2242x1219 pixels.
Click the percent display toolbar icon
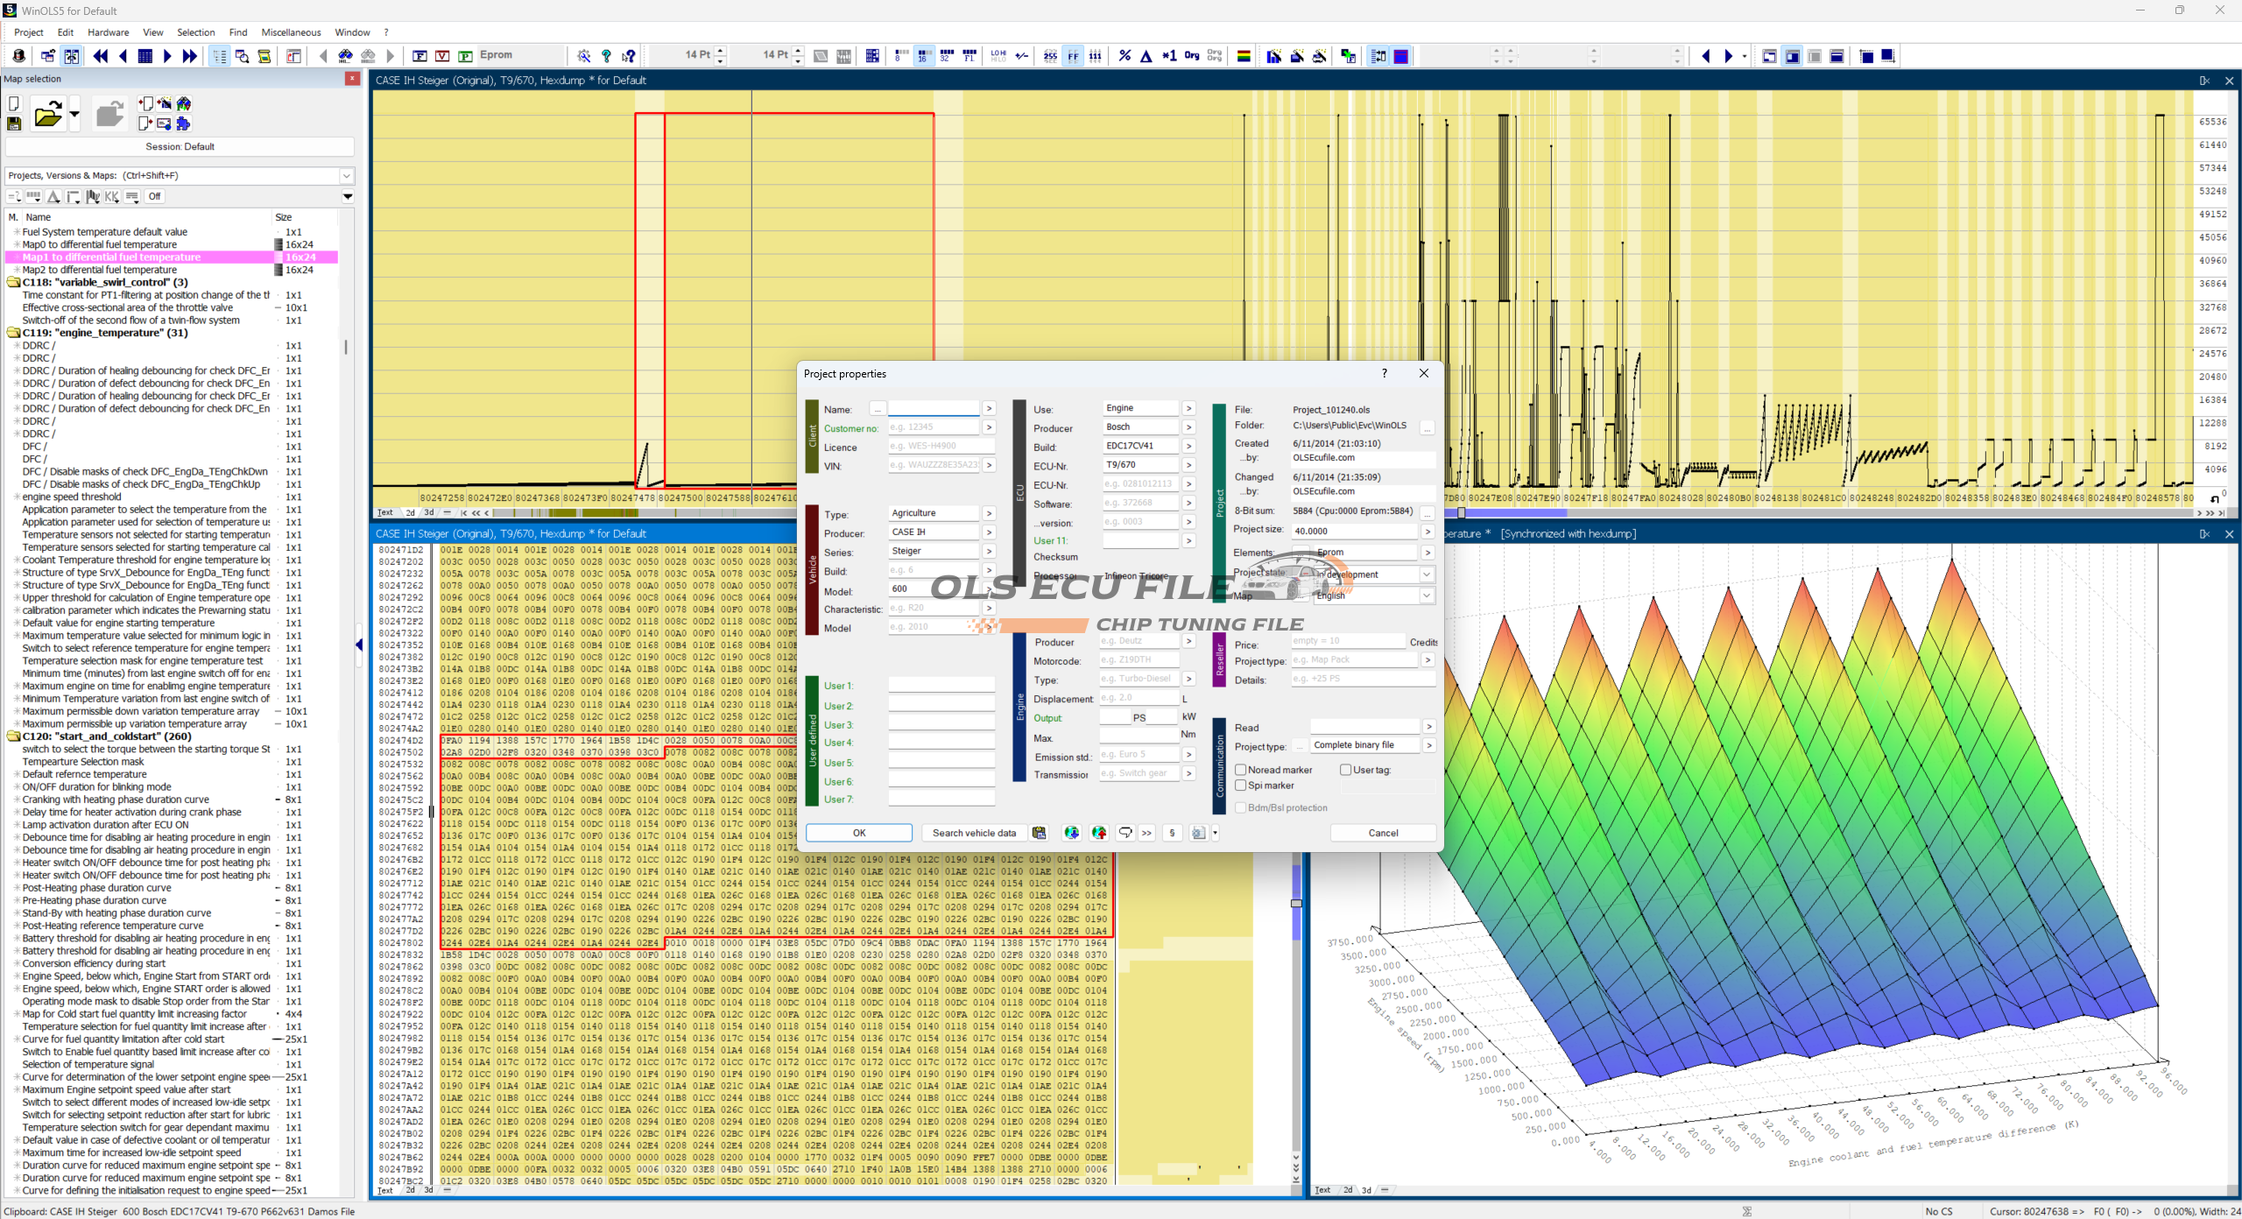coord(1125,56)
